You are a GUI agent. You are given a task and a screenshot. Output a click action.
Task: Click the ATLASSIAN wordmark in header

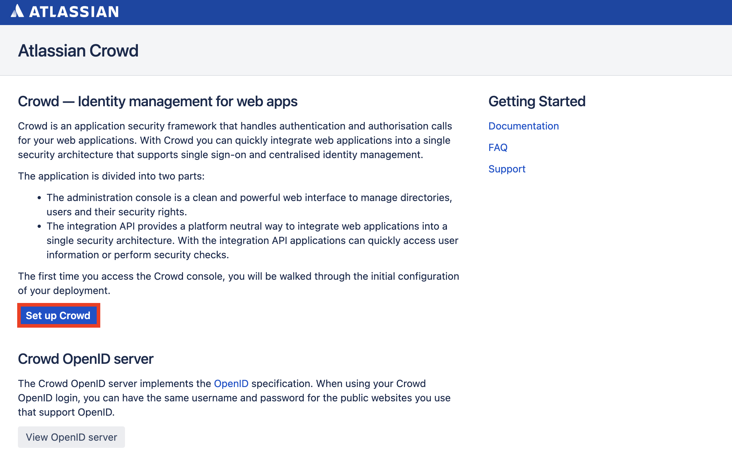click(x=74, y=12)
